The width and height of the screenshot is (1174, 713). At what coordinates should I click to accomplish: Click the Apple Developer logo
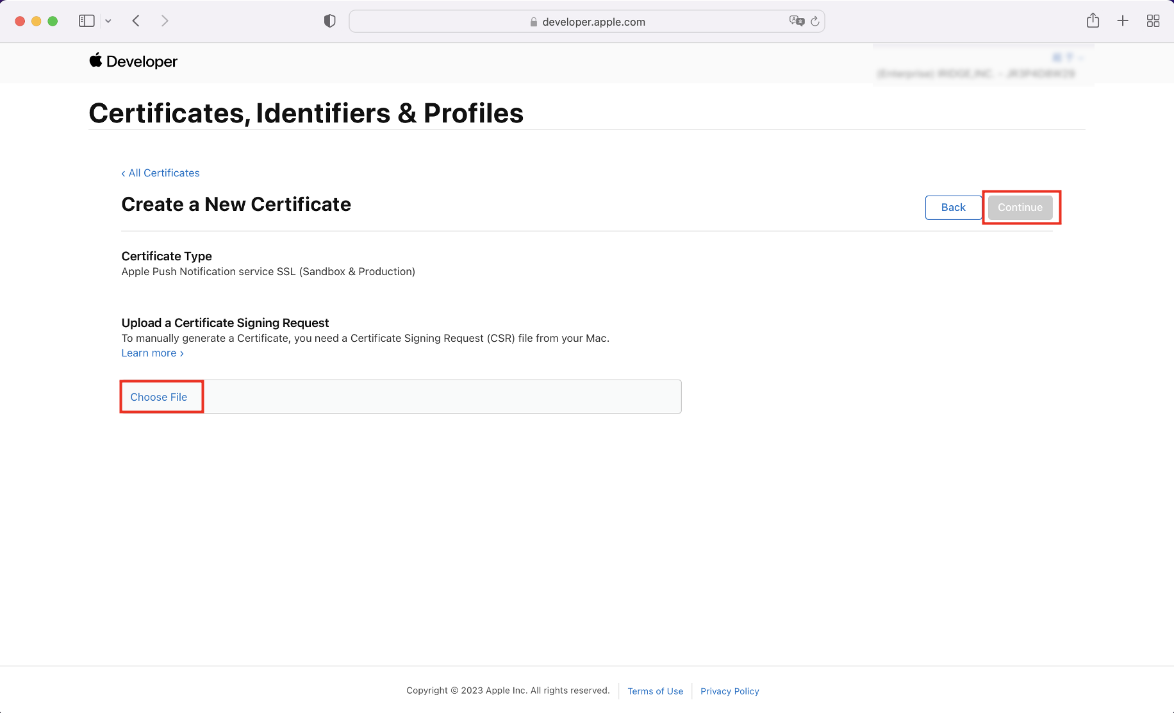133,61
